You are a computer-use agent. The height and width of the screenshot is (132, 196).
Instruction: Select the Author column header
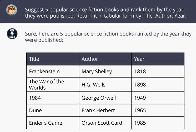(105, 59)
